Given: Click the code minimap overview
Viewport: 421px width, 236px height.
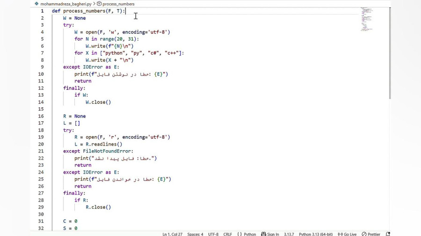Looking at the screenshot, I should (366, 19).
